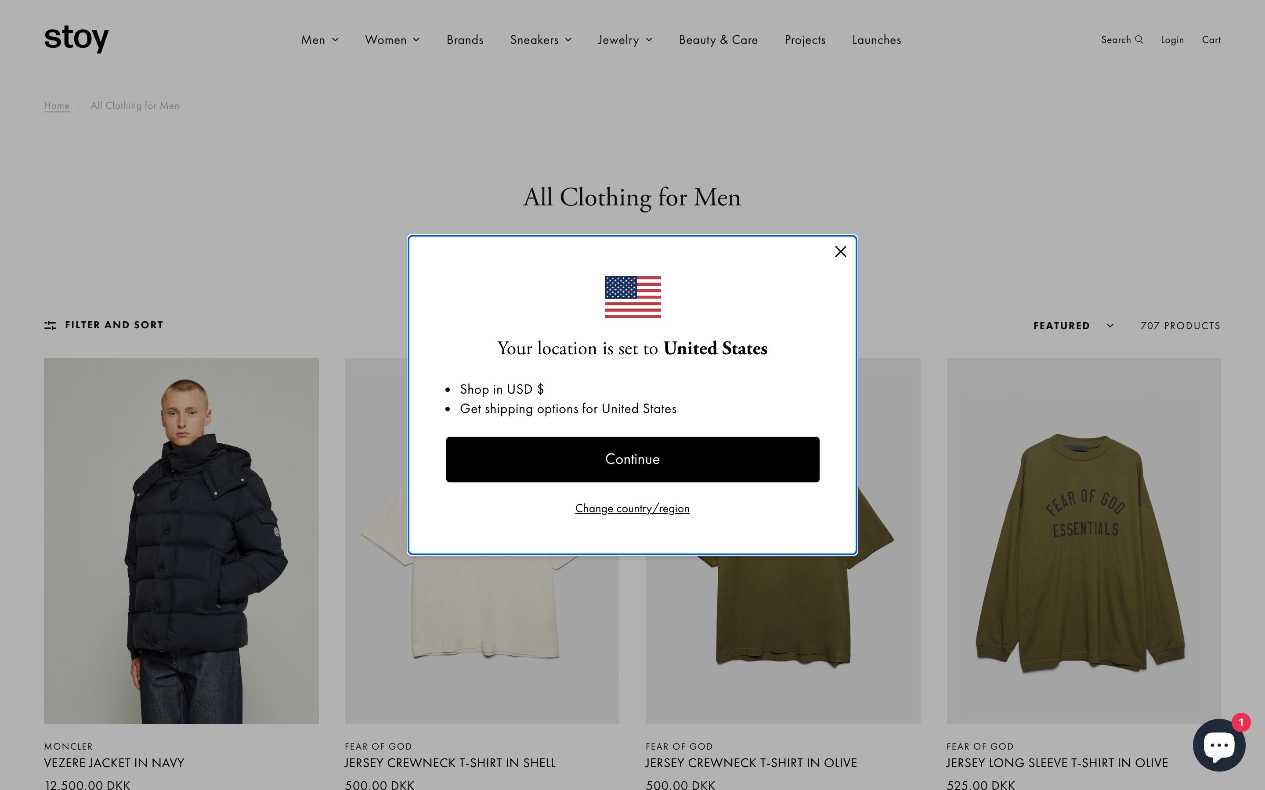Expand the Jewelry menu
Viewport: 1265px width, 790px height.
(625, 39)
